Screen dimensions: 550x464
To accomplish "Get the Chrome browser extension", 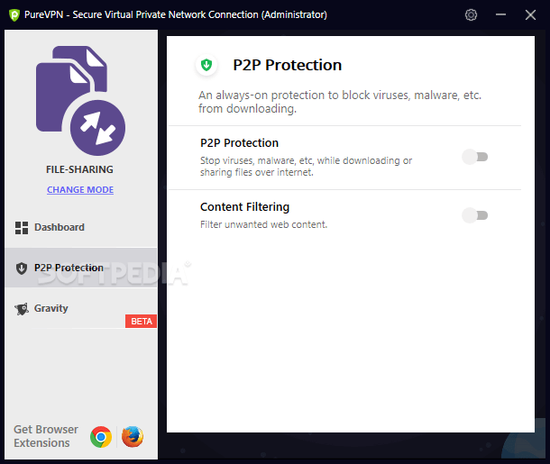I will coord(101,437).
